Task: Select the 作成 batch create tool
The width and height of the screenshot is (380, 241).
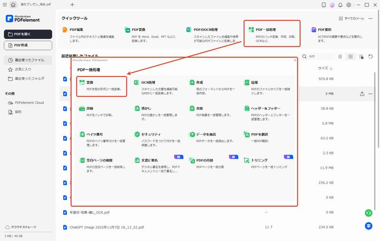Action: click(211, 87)
